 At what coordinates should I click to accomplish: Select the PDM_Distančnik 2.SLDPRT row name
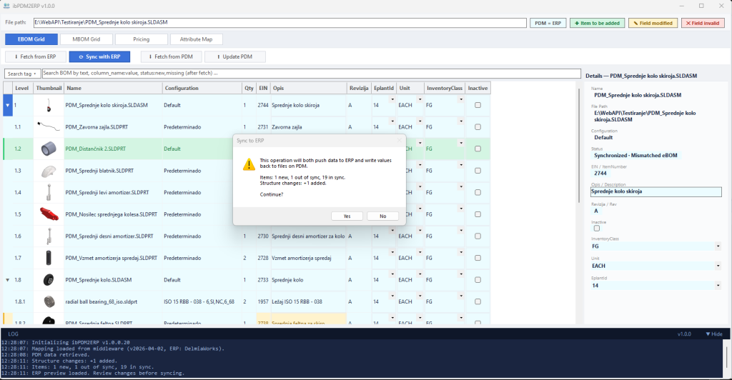(96, 149)
